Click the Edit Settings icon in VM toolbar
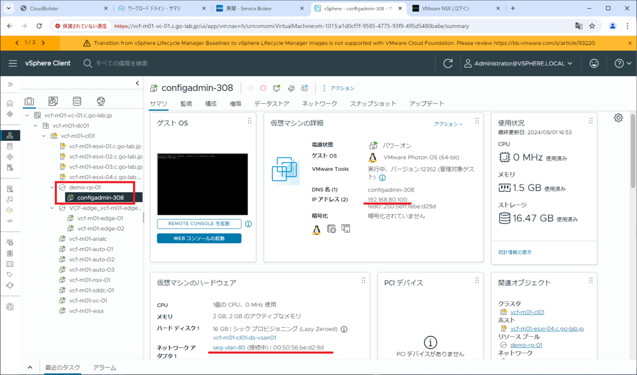Screen dimensions: 637x375 (291, 88)
